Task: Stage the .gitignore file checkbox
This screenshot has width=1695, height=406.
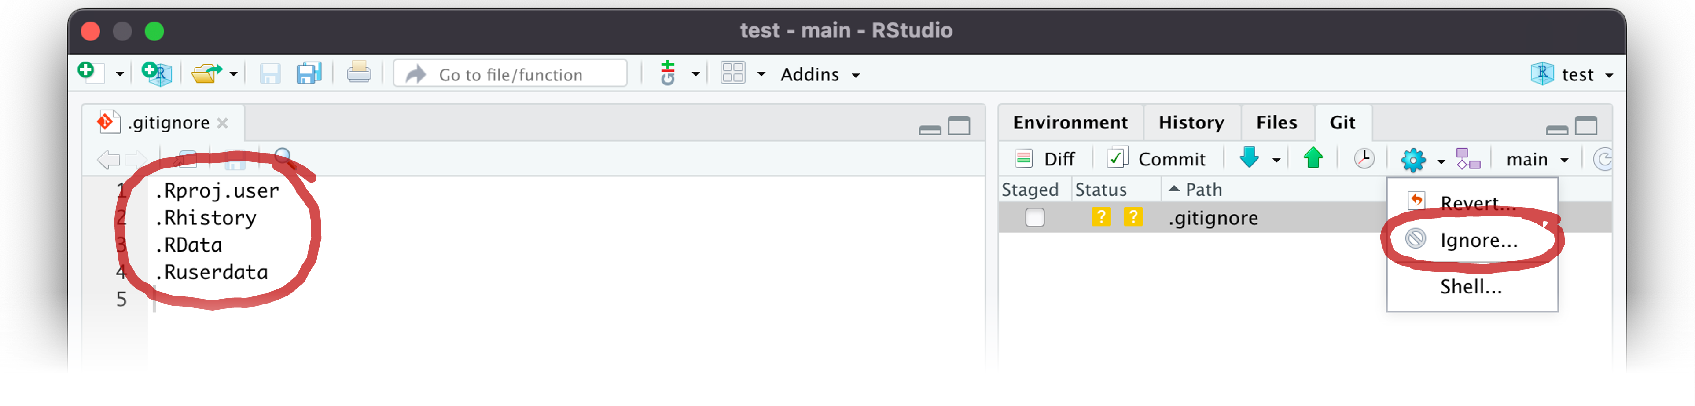Action: tap(1034, 218)
